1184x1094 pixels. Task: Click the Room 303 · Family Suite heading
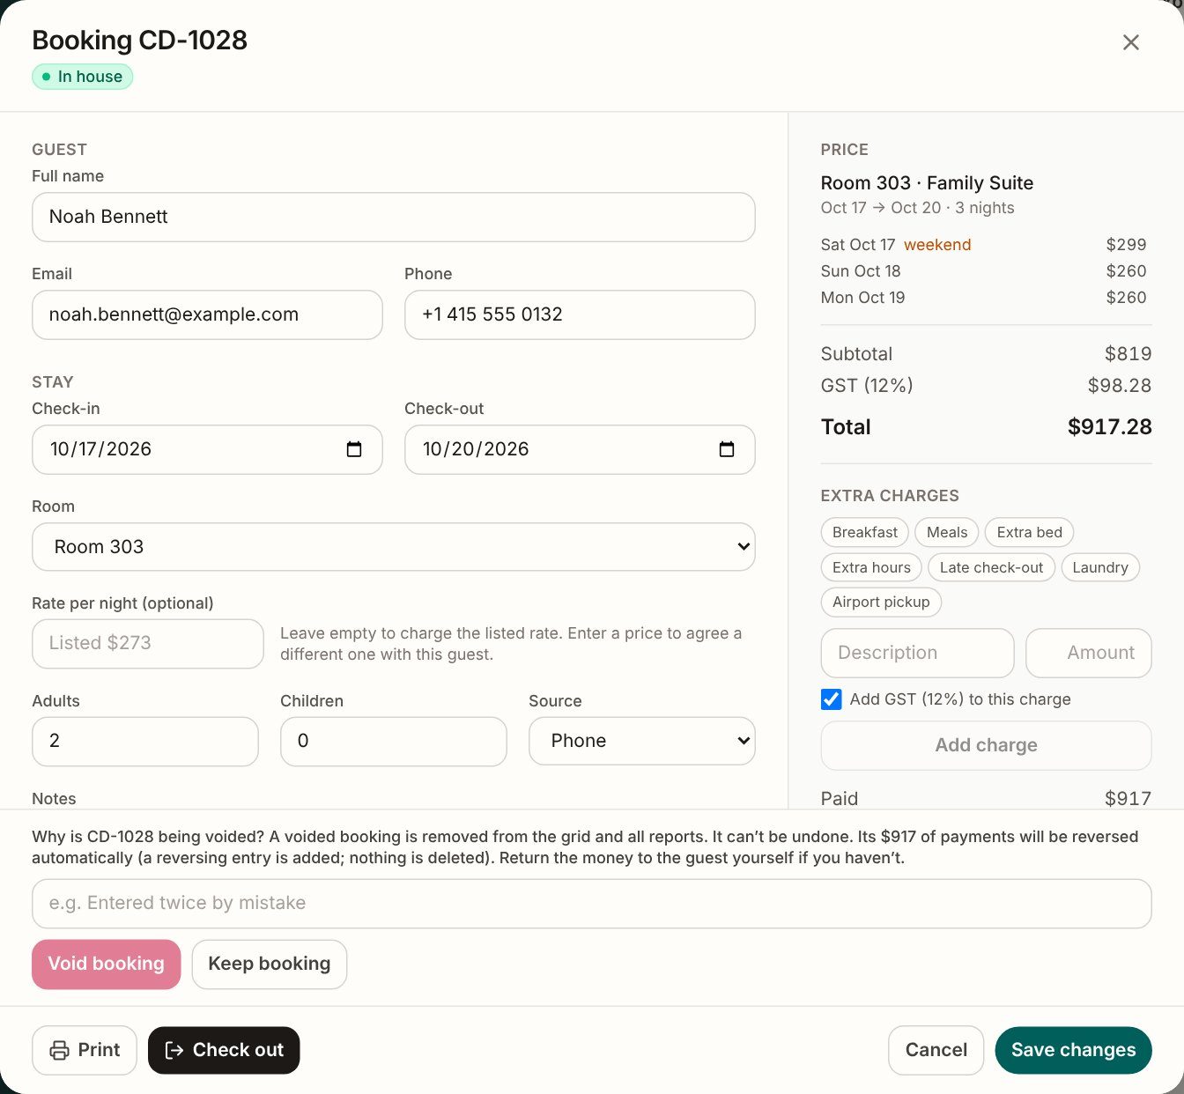tap(927, 183)
